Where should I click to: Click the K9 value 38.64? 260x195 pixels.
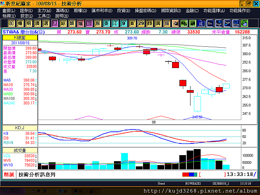30,133
